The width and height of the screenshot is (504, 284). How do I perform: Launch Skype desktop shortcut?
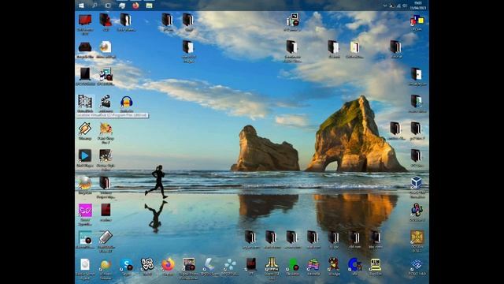pos(126,265)
